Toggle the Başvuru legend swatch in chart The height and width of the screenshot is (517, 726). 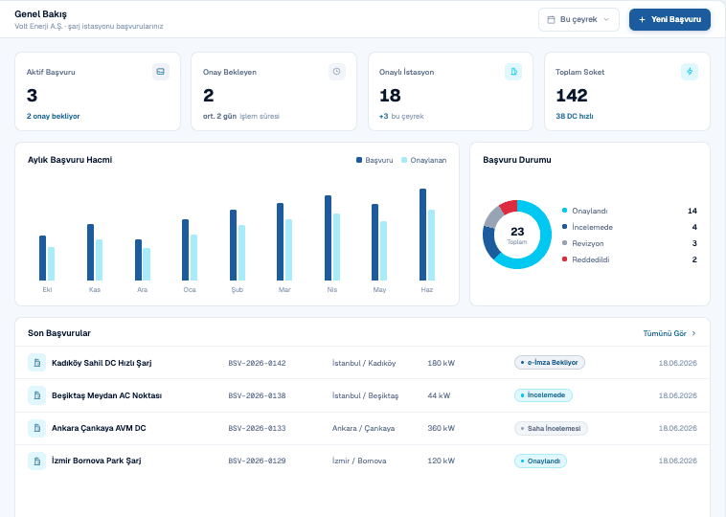pos(359,160)
